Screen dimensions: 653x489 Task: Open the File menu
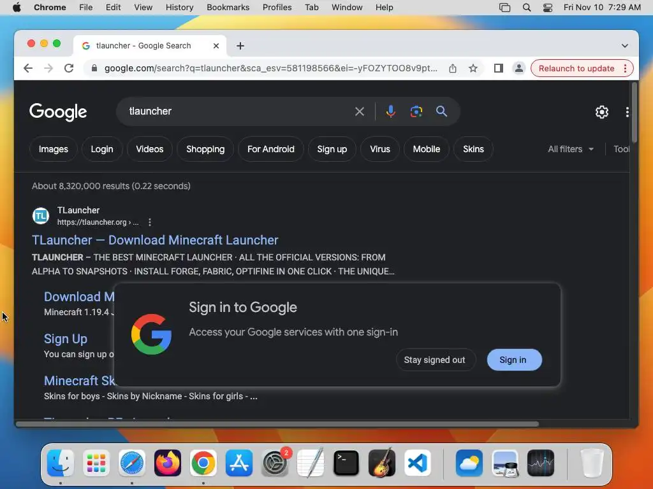point(86,8)
